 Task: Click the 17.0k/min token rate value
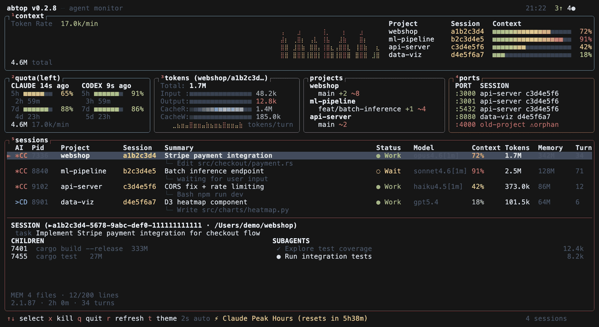pos(79,24)
